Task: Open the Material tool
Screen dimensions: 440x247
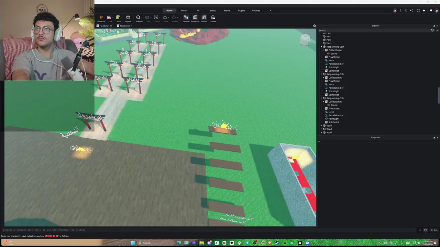Action: pyautogui.click(x=138, y=17)
